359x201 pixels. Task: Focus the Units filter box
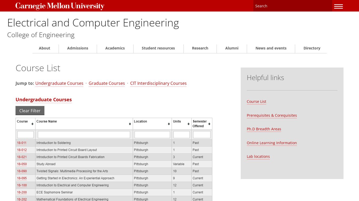click(182, 135)
